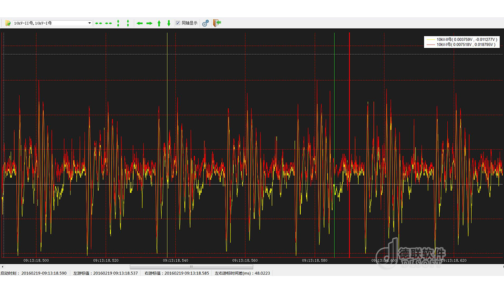Toggle the 同轴显示 checkbox
Image resolution: width=504 pixels, height=294 pixels.
pyautogui.click(x=178, y=23)
